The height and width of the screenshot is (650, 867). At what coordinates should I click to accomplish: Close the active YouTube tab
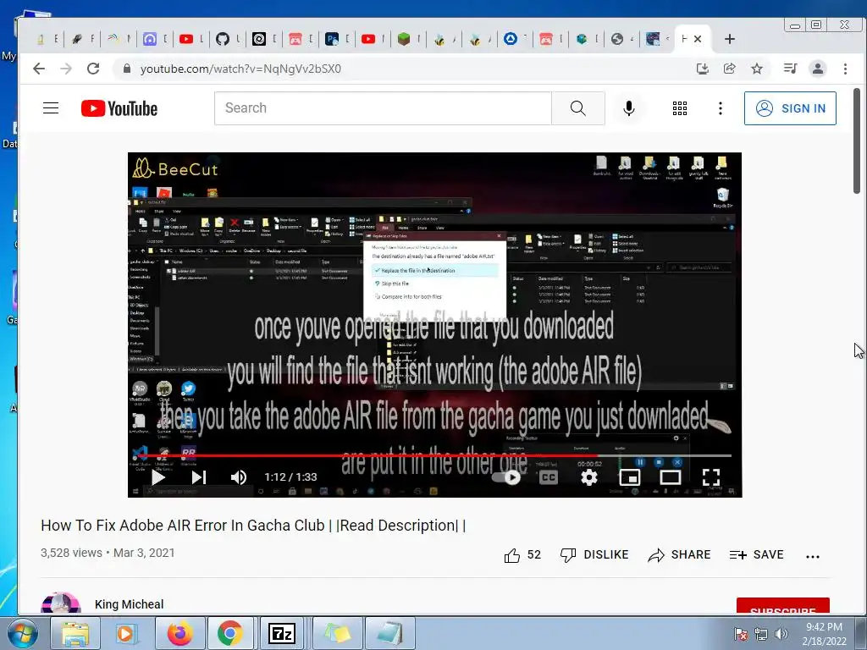pos(698,39)
